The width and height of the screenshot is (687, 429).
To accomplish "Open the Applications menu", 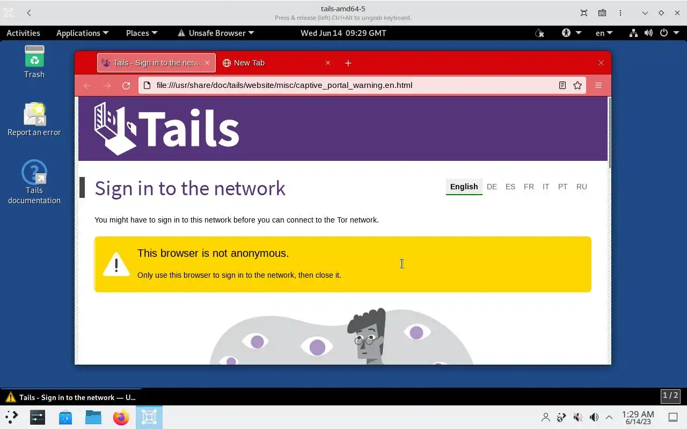I will coord(82,33).
